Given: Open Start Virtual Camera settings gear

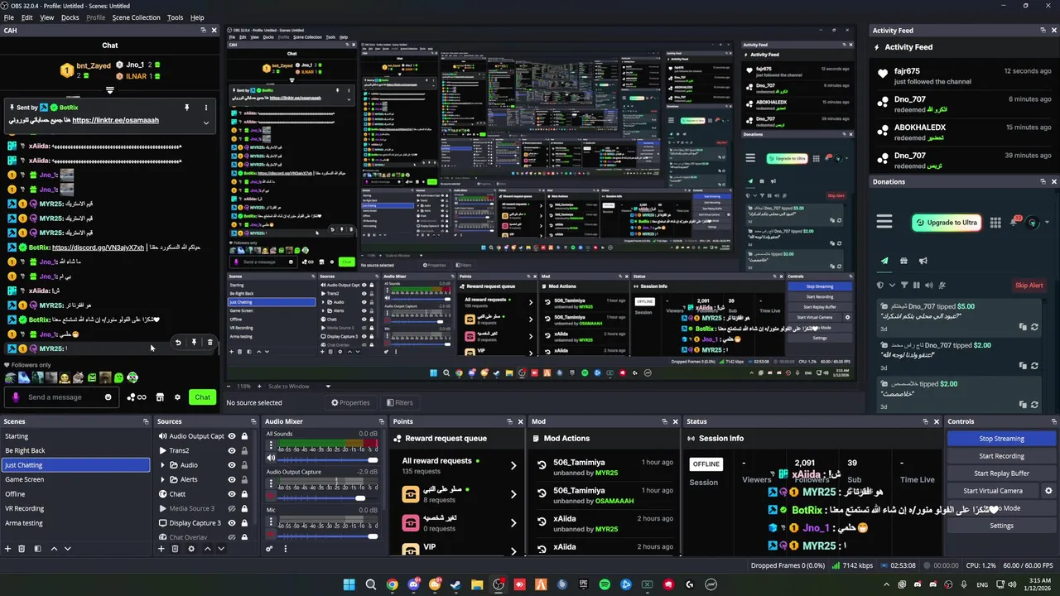Looking at the screenshot, I should pos(1048,491).
